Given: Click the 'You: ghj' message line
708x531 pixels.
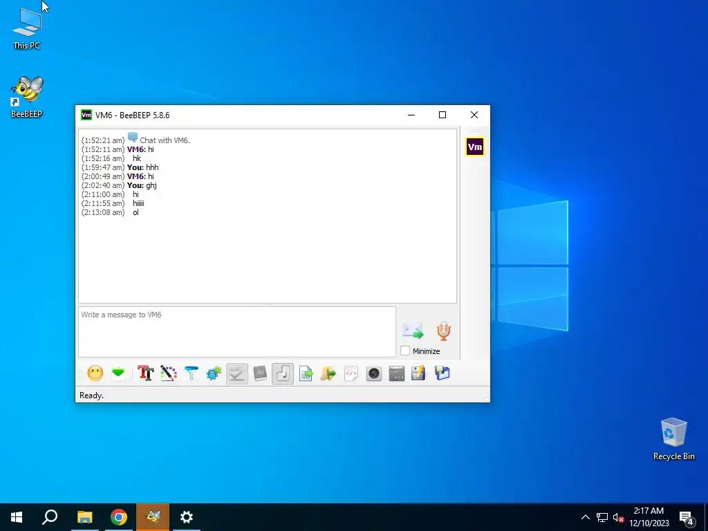Looking at the screenshot, I should point(142,185).
